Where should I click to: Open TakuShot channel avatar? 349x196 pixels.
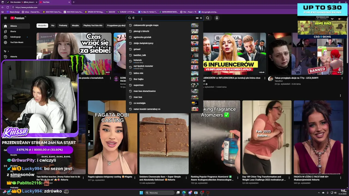point(270,79)
